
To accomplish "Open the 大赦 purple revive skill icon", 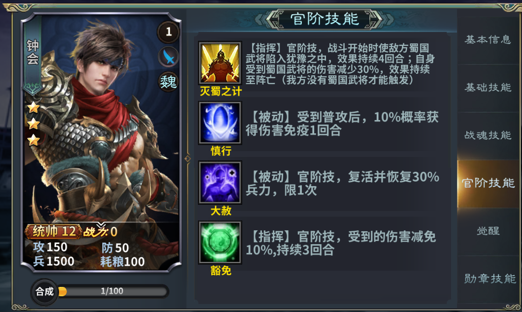I will point(220,183).
